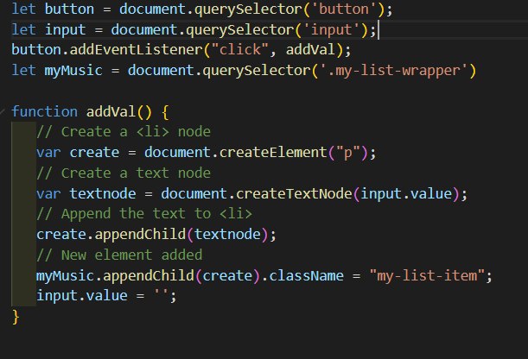Click the closing curly brace of addVal

click(16, 317)
